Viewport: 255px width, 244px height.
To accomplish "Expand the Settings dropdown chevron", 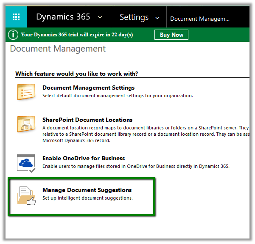I will pos(157,17).
